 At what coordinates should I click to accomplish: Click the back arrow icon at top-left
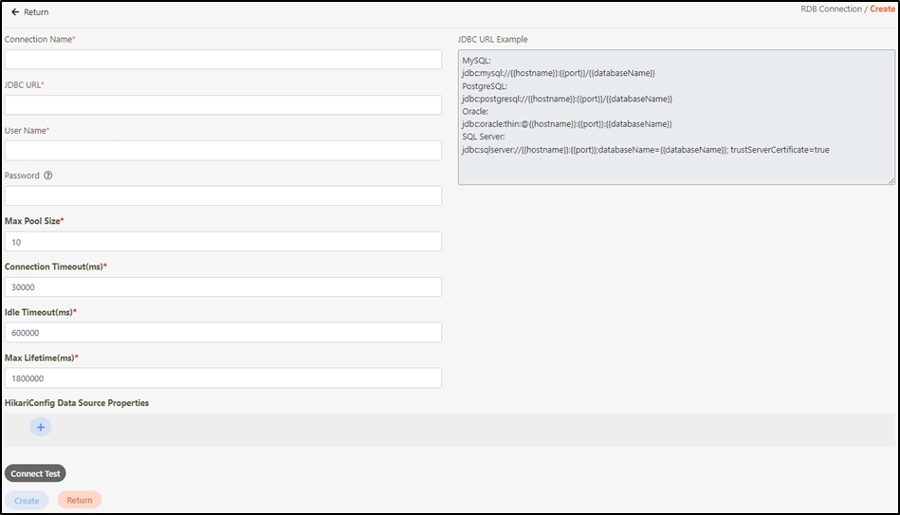click(15, 12)
